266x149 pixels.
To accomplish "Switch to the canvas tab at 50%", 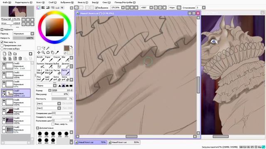I will click(124, 142).
